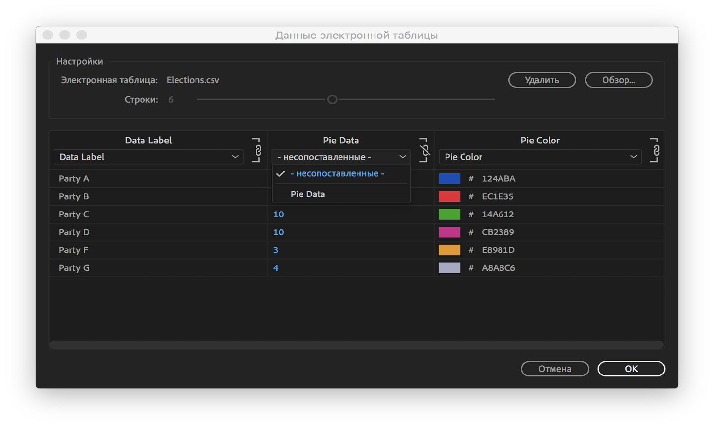Select the hex value EC1E35
The image size is (714, 427).
[498, 196]
